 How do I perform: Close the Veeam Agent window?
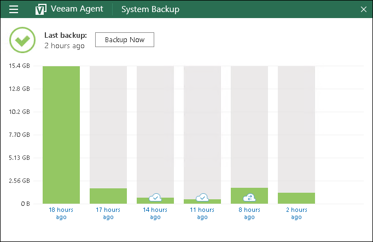364,9
